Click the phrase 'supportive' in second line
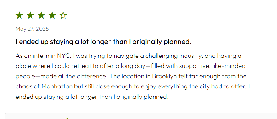The width and height of the screenshot is (277, 119). pos(194,66)
